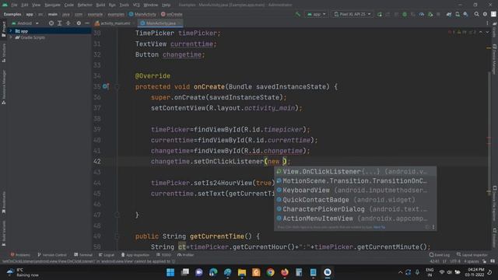Open the app run configuration dropdown
The width and height of the screenshot is (498, 280).
[x=316, y=14]
